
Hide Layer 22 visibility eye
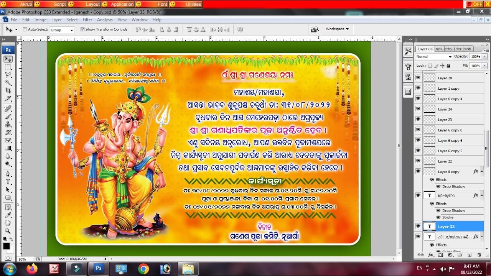pyautogui.click(x=418, y=161)
